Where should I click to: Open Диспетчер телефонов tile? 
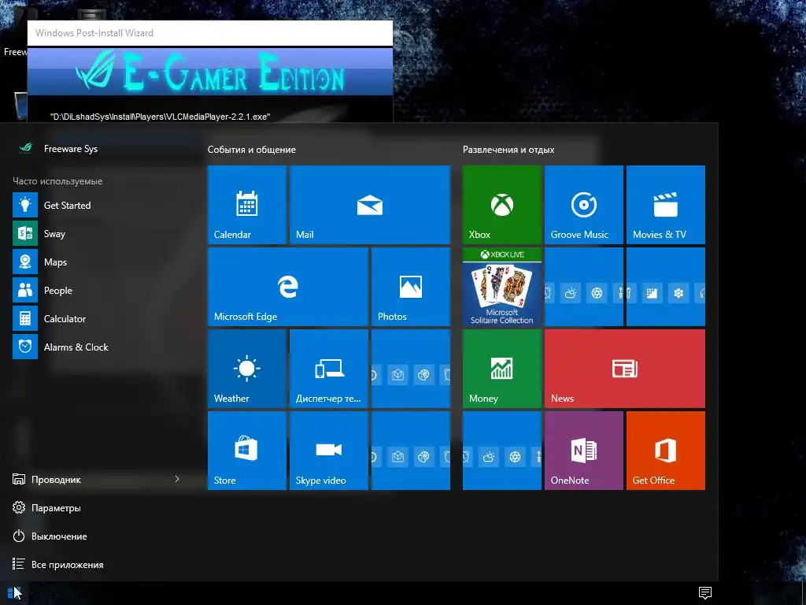tap(329, 369)
